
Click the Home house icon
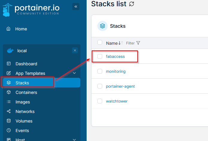tap(8, 29)
